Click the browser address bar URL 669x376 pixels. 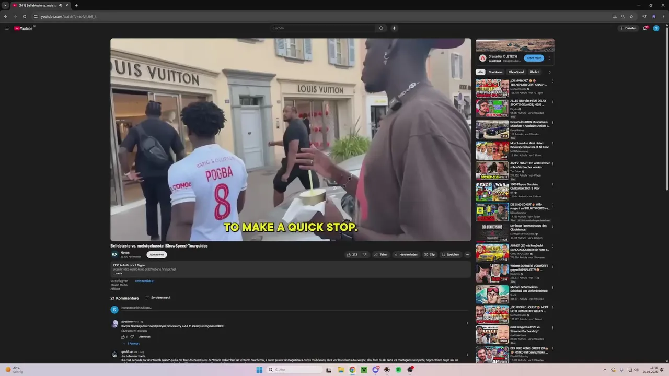[x=68, y=16]
